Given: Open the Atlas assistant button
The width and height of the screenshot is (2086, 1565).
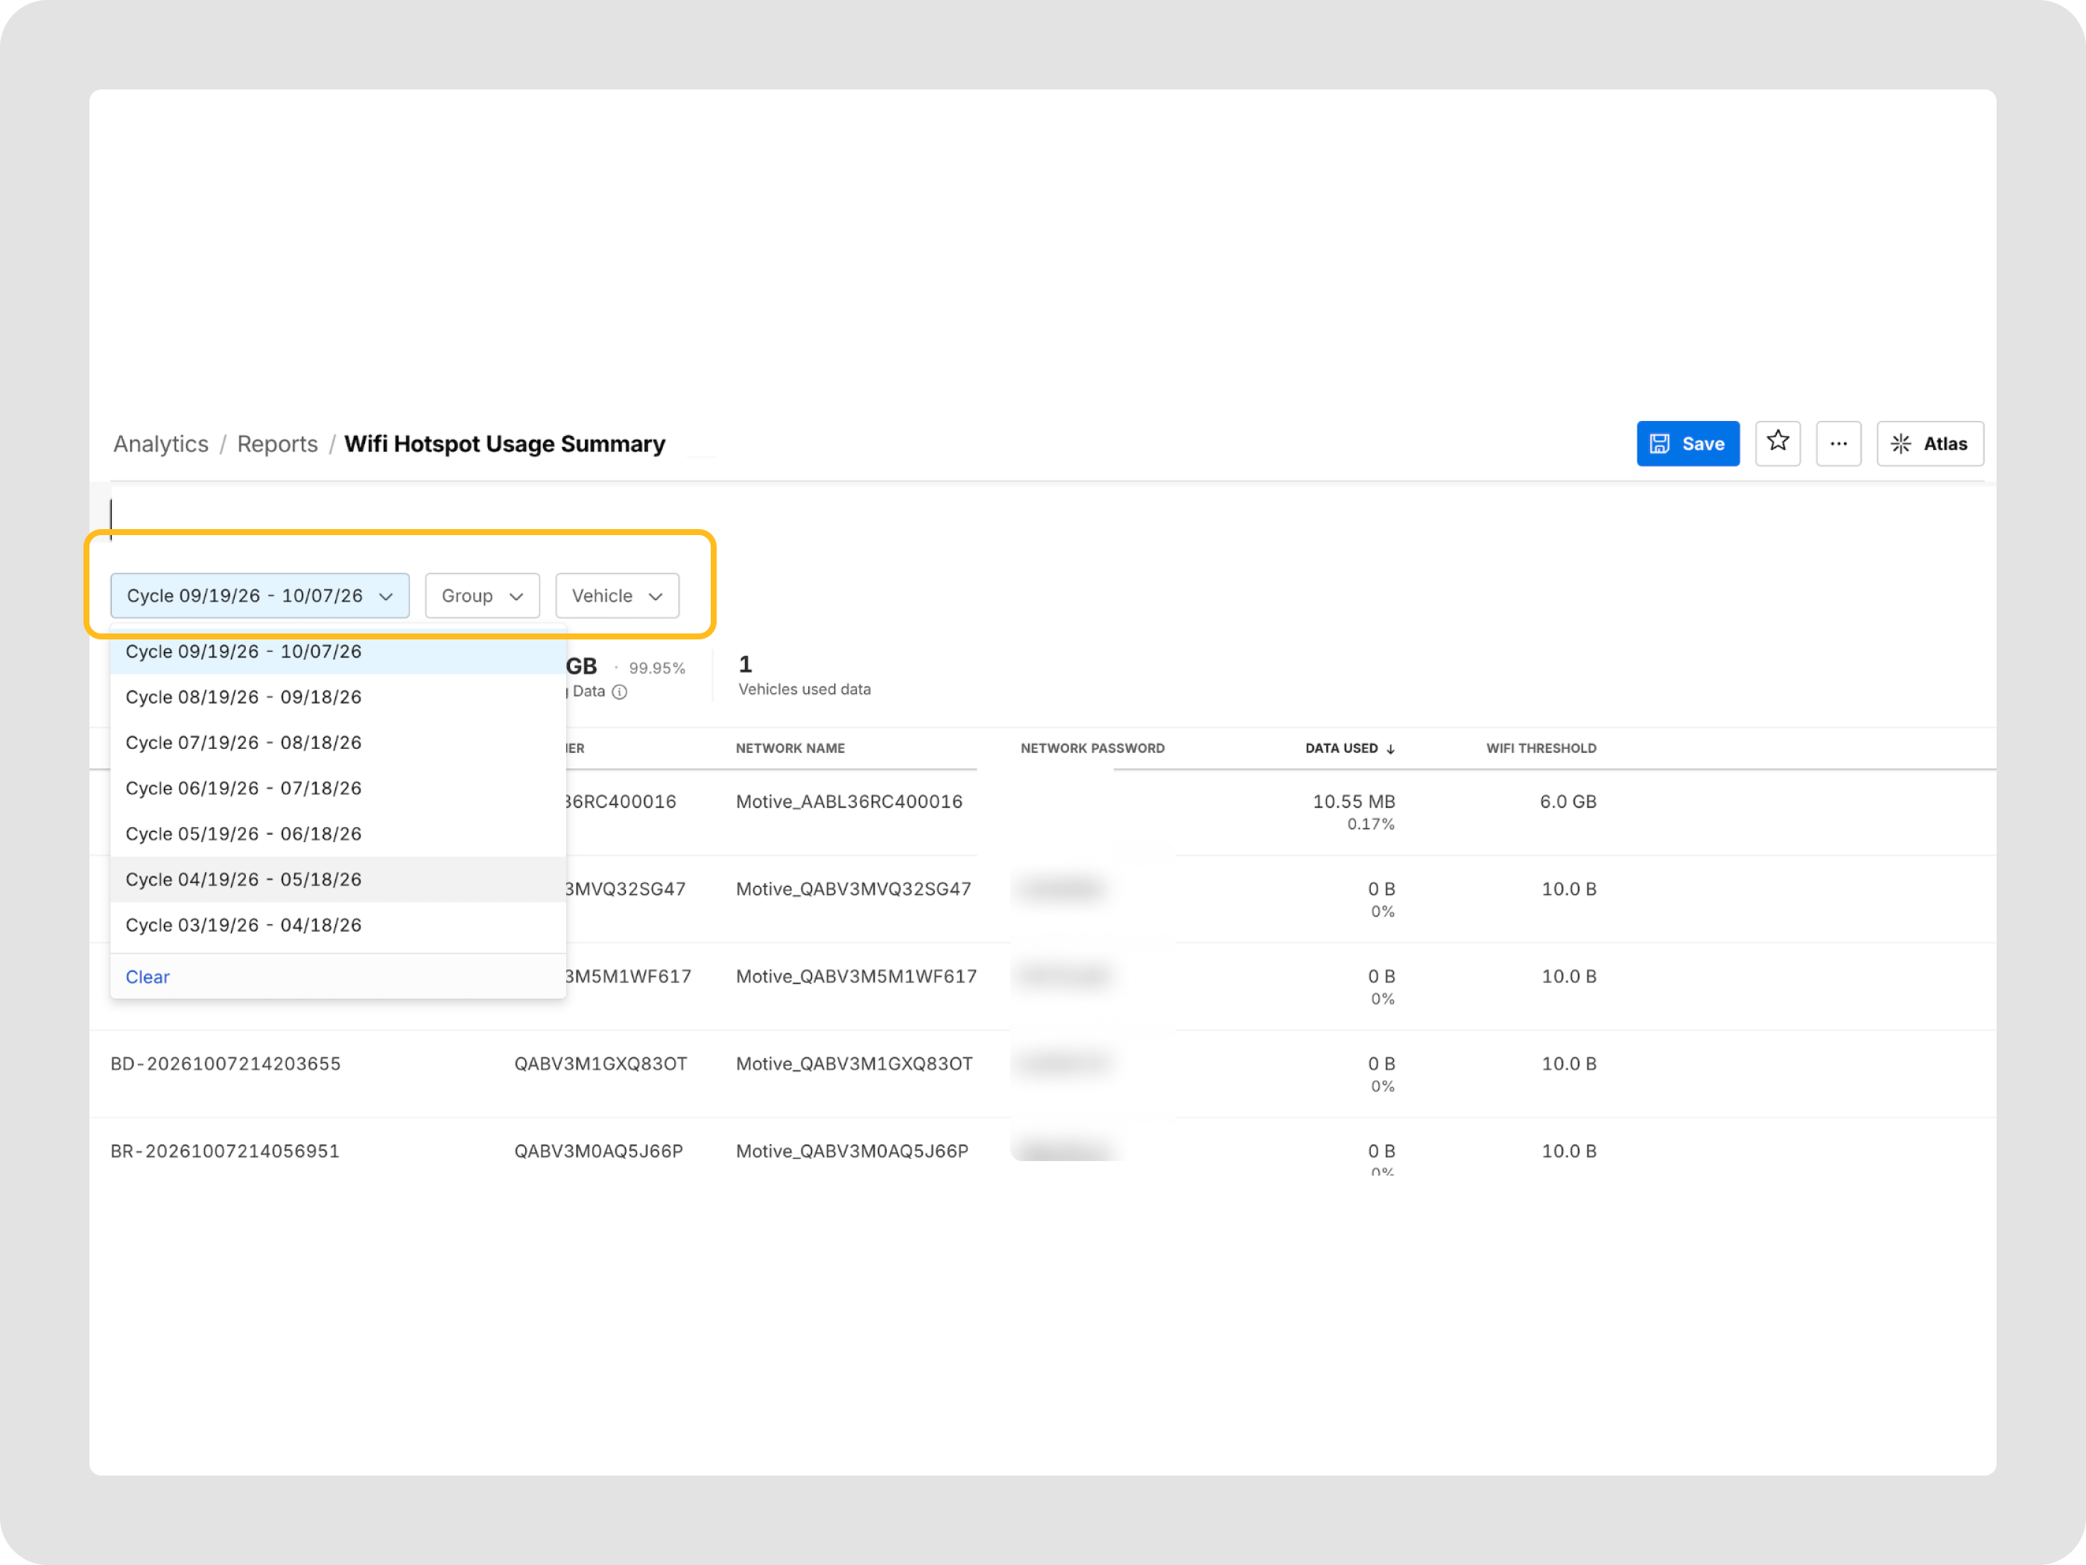Looking at the screenshot, I should tap(1930, 443).
